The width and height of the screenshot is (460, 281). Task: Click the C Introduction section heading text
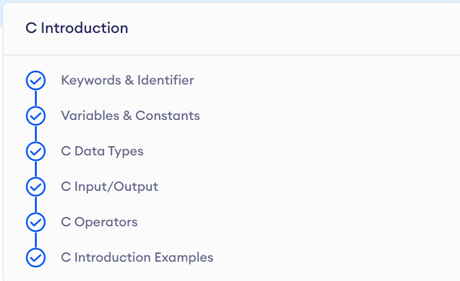[77, 28]
